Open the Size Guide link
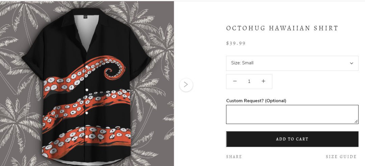 coord(341,157)
